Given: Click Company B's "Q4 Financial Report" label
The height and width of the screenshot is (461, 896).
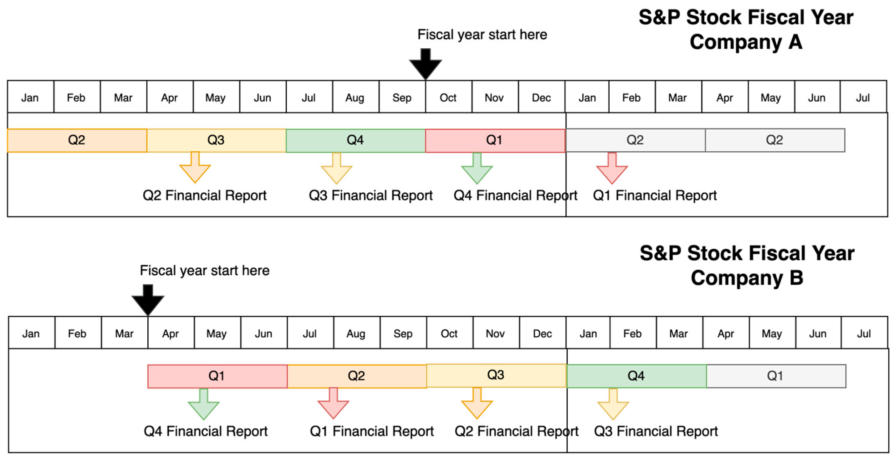Looking at the screenshot, I should 206,431.
